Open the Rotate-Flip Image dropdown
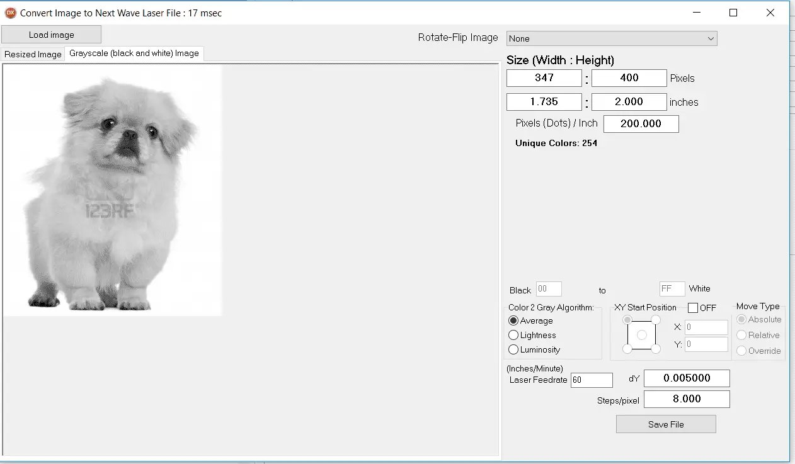Image resolution: width=795 pixels, height=464 pixels. 612,38
